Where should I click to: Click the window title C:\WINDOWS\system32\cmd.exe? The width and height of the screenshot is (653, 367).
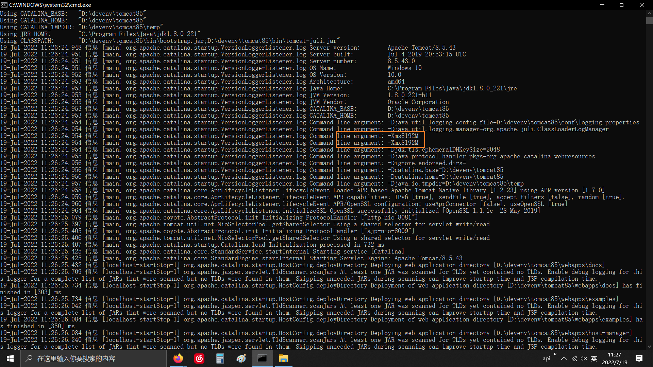coord(50,5)
